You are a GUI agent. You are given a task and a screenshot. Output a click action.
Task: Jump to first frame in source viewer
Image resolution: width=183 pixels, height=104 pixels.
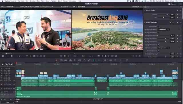tap(27, 56)
